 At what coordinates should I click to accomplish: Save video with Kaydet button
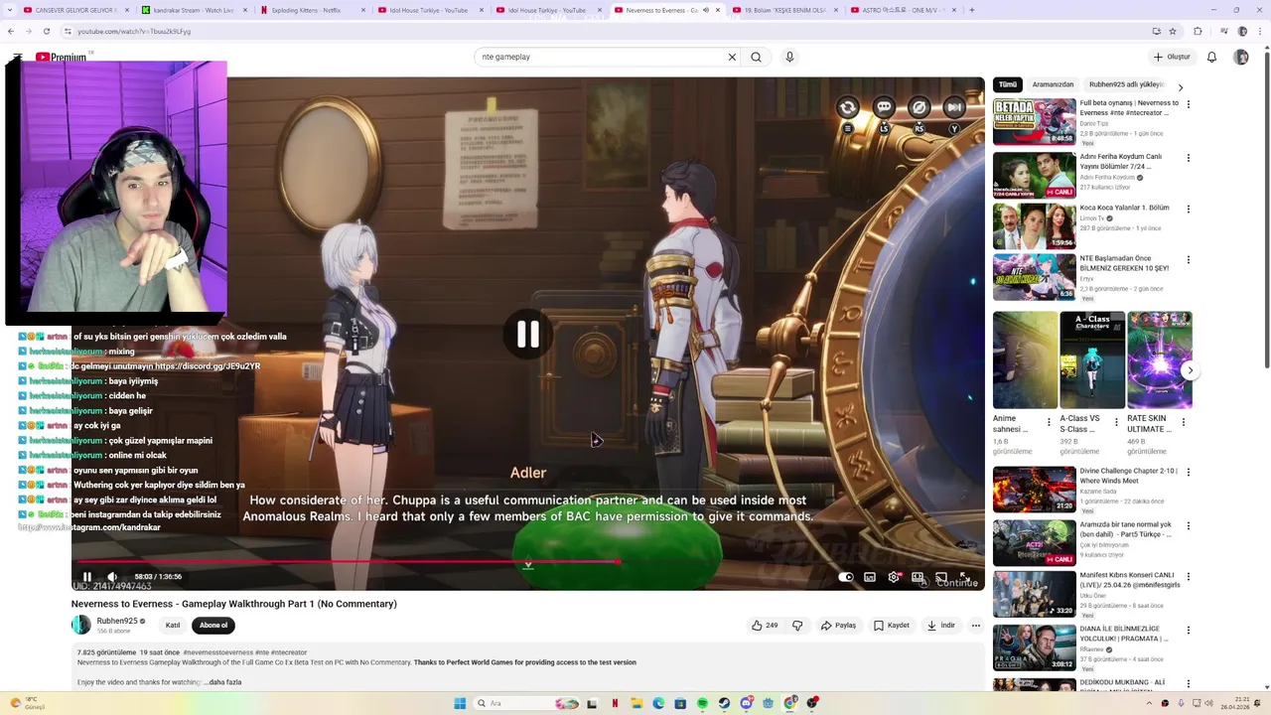click(x=892, y=626)
